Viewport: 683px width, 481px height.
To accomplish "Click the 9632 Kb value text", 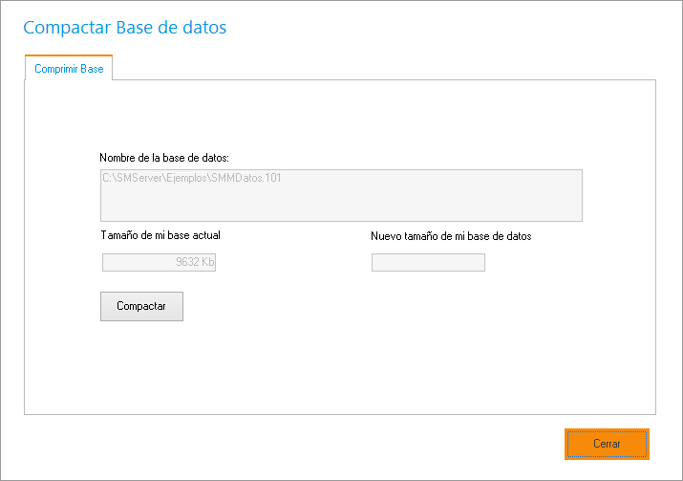I will tap(194, 262).
